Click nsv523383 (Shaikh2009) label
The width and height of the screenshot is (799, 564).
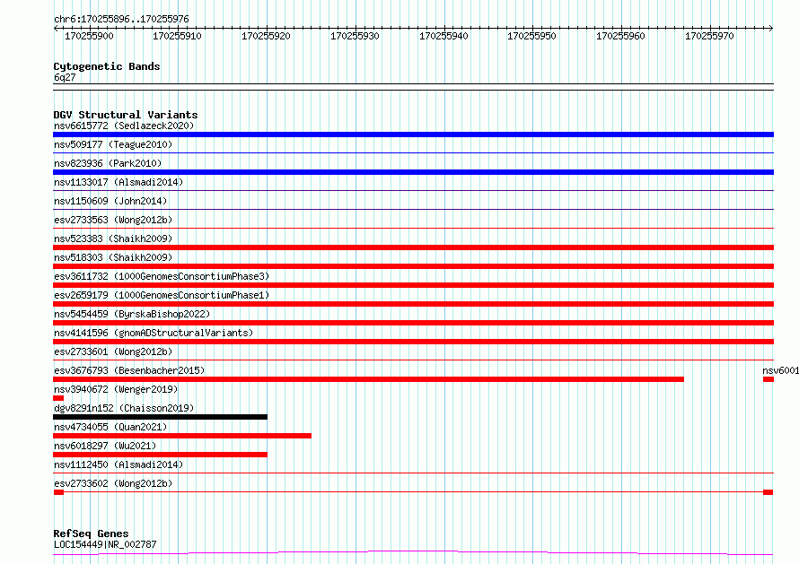click(x=113, y=239)
